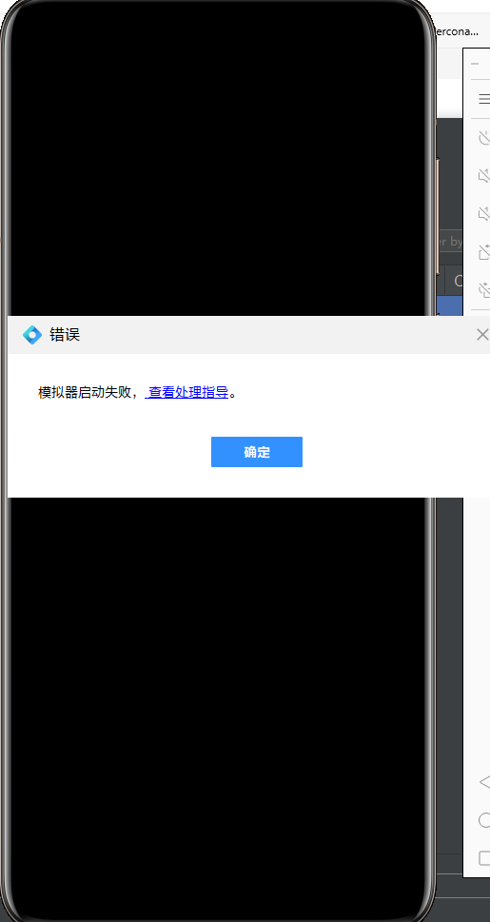Click the emulator power icon

(484, 138)
